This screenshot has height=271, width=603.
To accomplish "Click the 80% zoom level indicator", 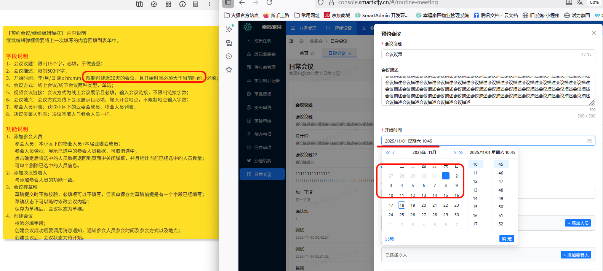I will coord(594,3).
